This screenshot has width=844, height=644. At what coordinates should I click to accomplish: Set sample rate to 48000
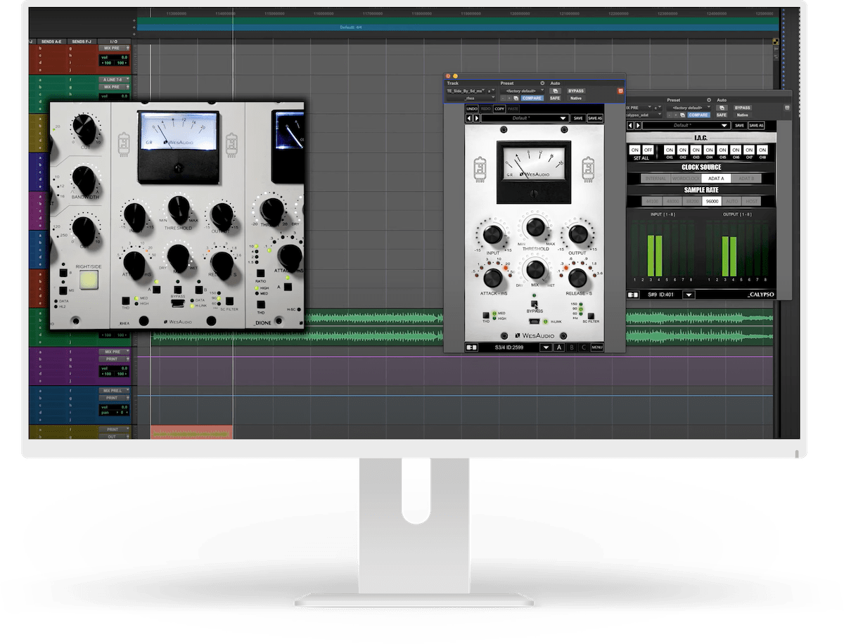click(673, 201)
